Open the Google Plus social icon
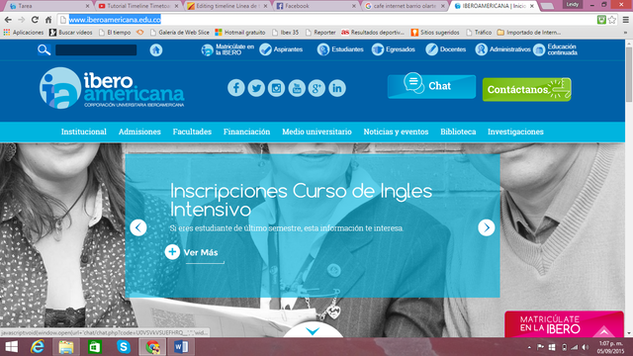 coord(316,88)
